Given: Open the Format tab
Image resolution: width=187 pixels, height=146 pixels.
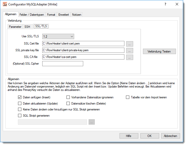Looking at the screenshot, I should (x=51, y=15).
